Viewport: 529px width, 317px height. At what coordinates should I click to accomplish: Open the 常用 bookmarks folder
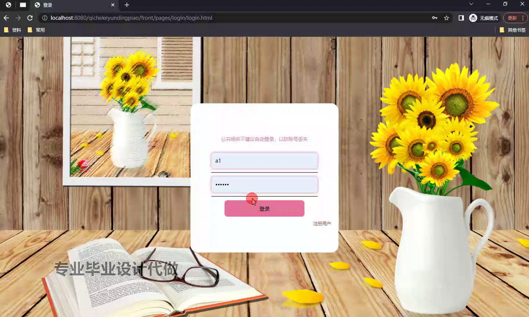point(36,30)
